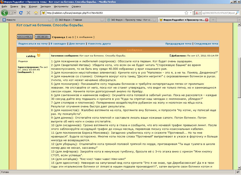The width and height of the screenshot is (241, 175).
Task: Switch to the Новости tab
Action: point(27,20)
